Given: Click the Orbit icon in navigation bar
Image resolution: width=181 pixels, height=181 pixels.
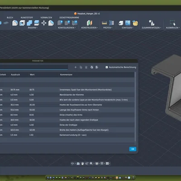Looking at the screenshot, I should click(x=72, y=163).
